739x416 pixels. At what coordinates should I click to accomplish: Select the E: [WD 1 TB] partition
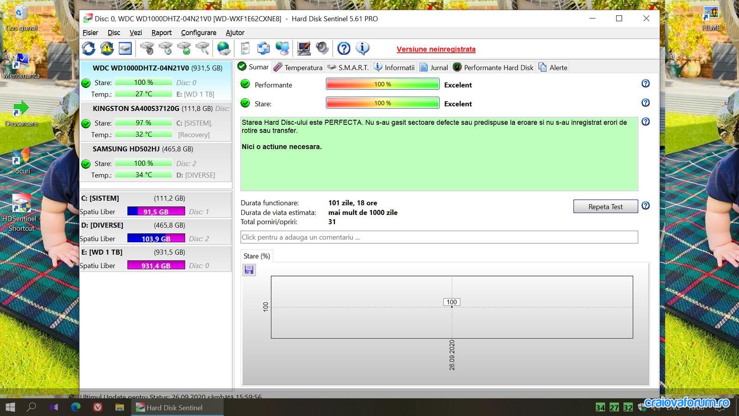point(156,259)
